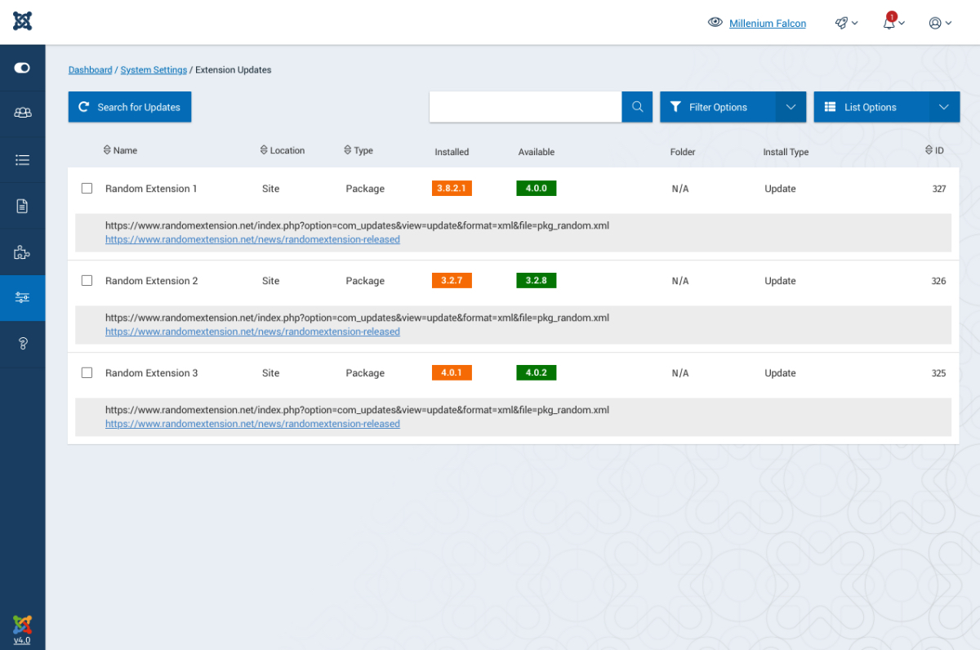Click the Joomla logo in top-left corner
The image size is (980, 650).
[x=22, y=22]
